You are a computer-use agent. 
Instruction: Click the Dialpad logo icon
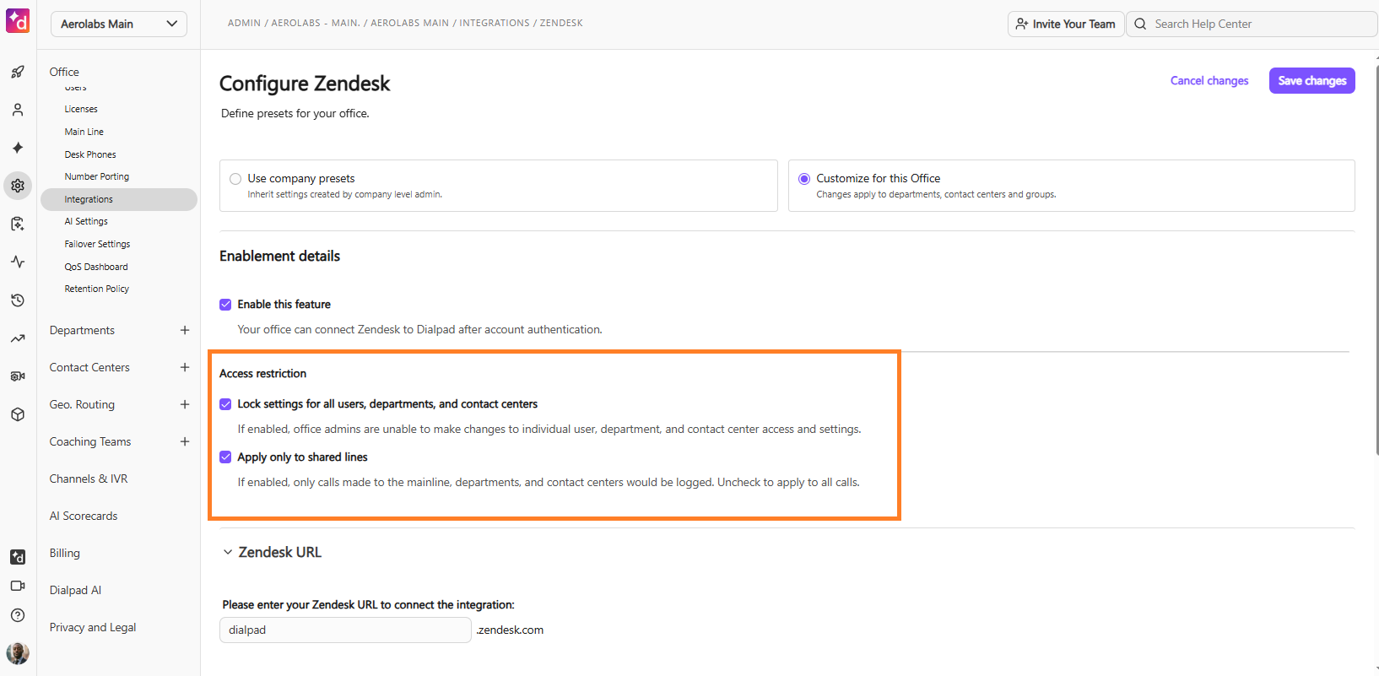point(18,21)
